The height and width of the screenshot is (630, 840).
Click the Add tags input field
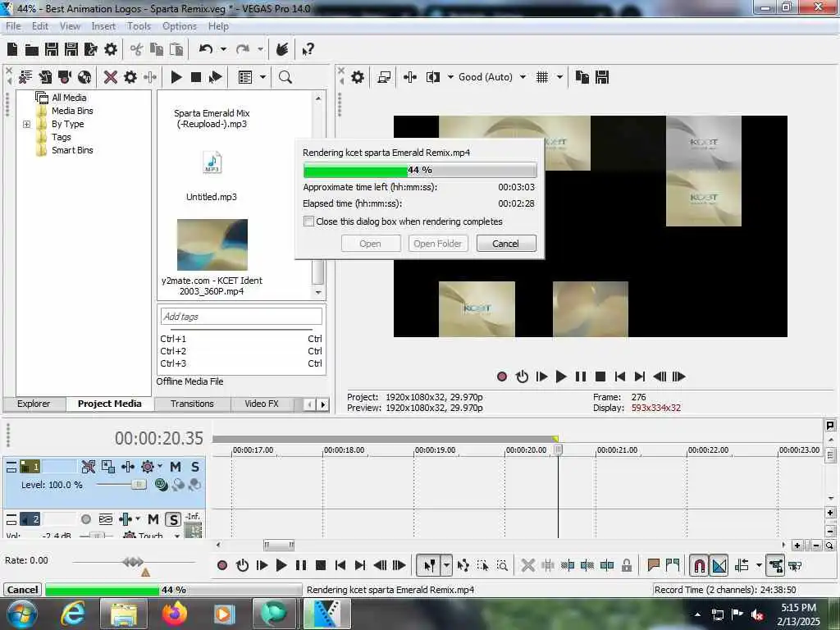(241, 317)
